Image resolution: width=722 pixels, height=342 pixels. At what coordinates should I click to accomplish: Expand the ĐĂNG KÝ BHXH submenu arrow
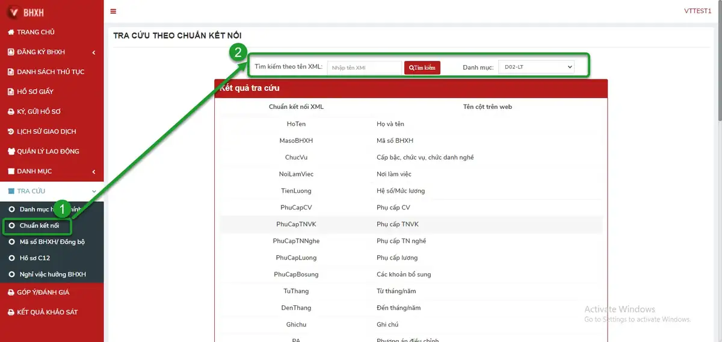pyautogui.click(x=94, y=52)
